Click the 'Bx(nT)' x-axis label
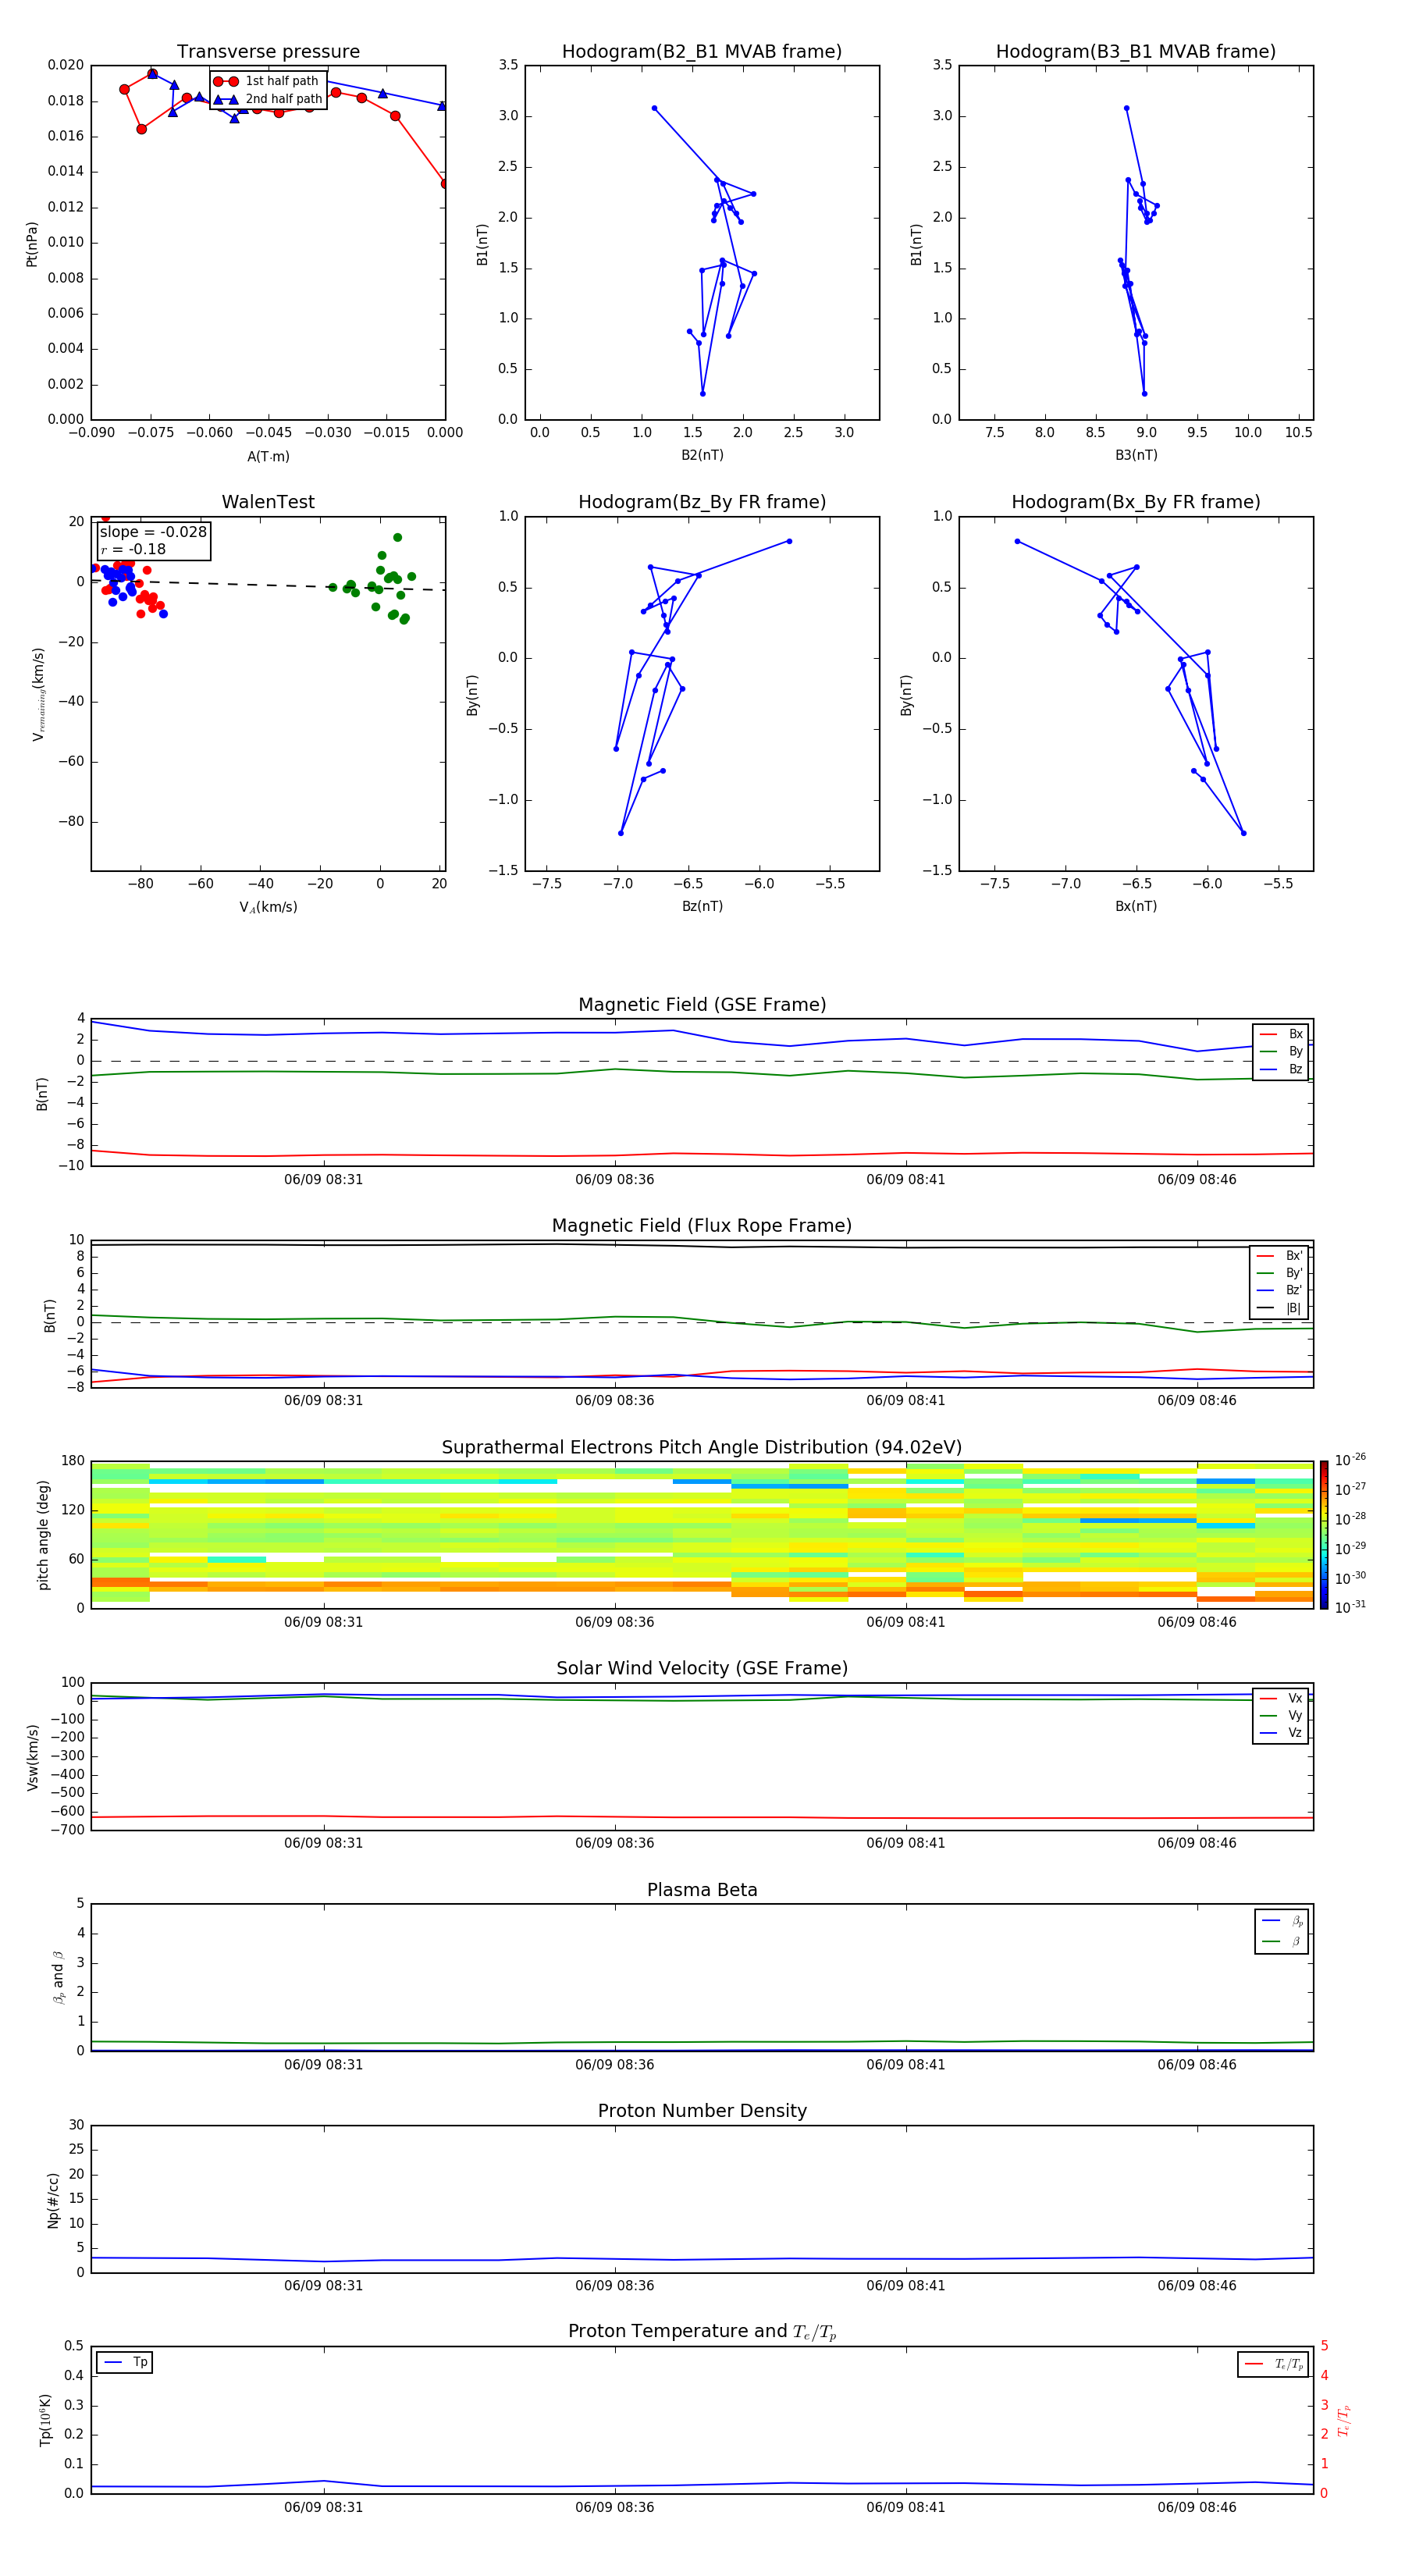 click(1136, 906)
